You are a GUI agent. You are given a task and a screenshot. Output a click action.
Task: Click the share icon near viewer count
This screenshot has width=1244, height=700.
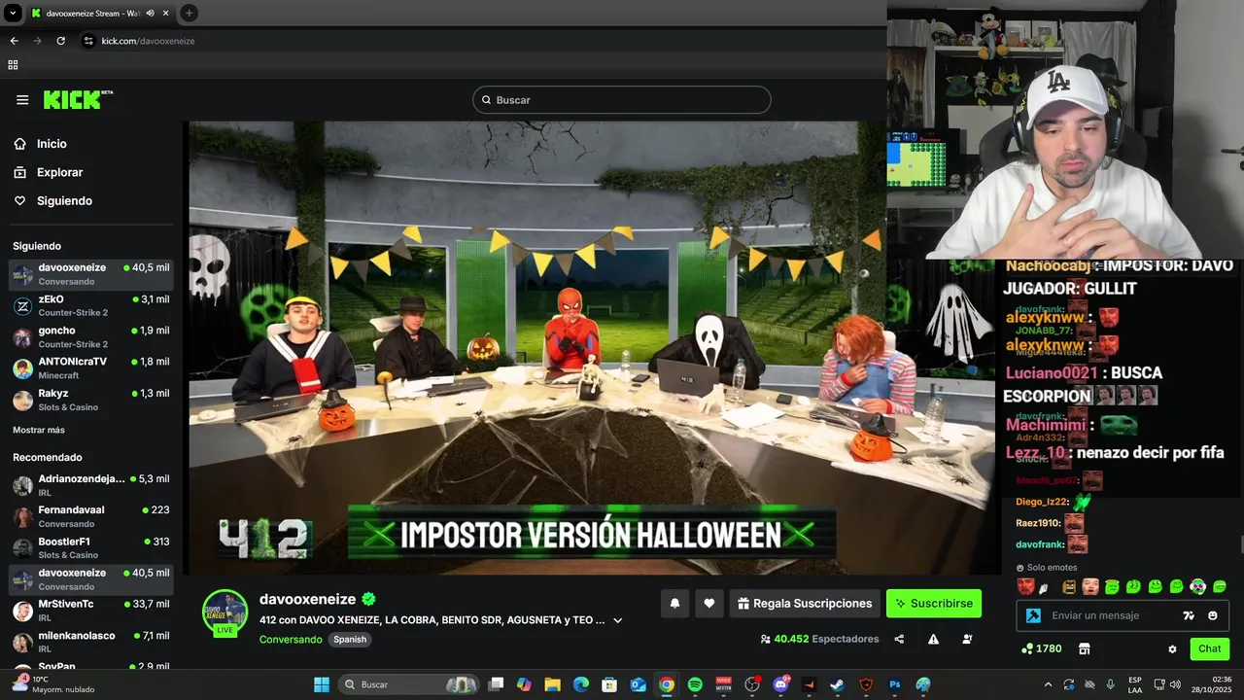[899, 639]
